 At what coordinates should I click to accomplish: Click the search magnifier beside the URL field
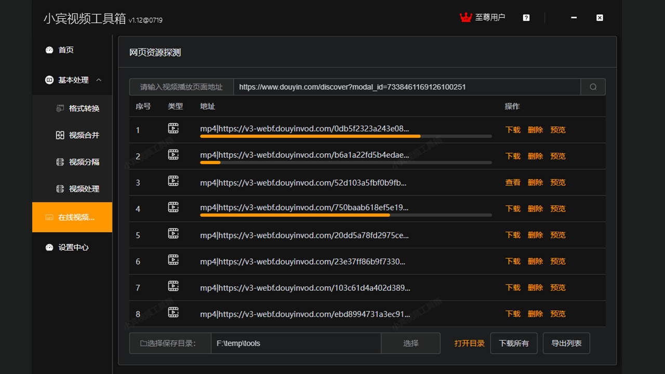(592, 87)
